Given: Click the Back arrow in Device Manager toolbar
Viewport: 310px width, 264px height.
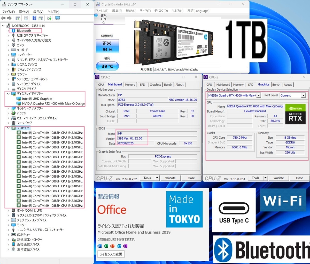Looking at the screenshot, I should pyautogui.click(x=3, y=18).
